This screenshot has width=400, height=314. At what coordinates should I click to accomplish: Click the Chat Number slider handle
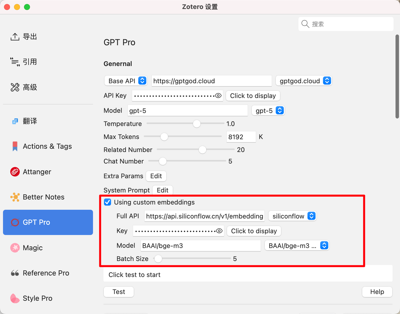(x=163, y=161)
